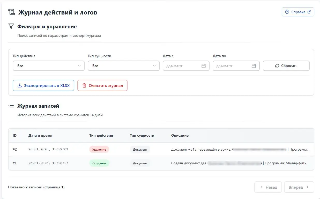Screen dimensions: 320x199
Task: Click the Дата с date input
Action: coord(186,66)
